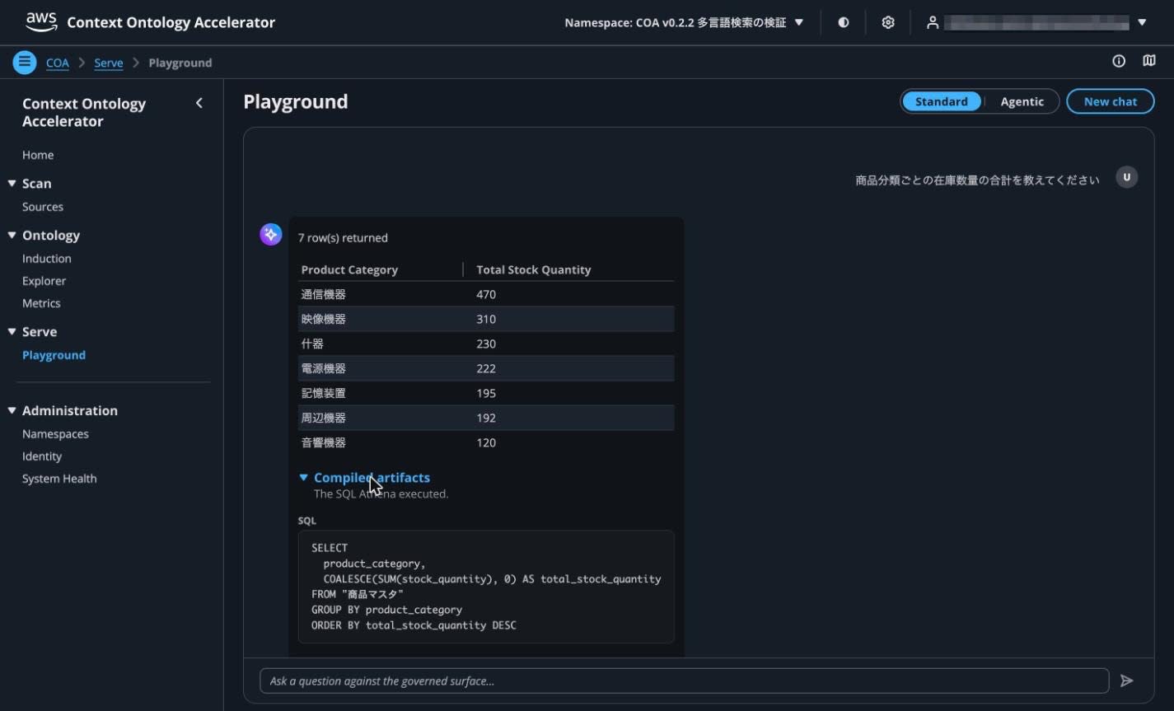The image size is (1174, 711).
Task: Open the user account dropdown arrow
Action: tap(1142, 22)
